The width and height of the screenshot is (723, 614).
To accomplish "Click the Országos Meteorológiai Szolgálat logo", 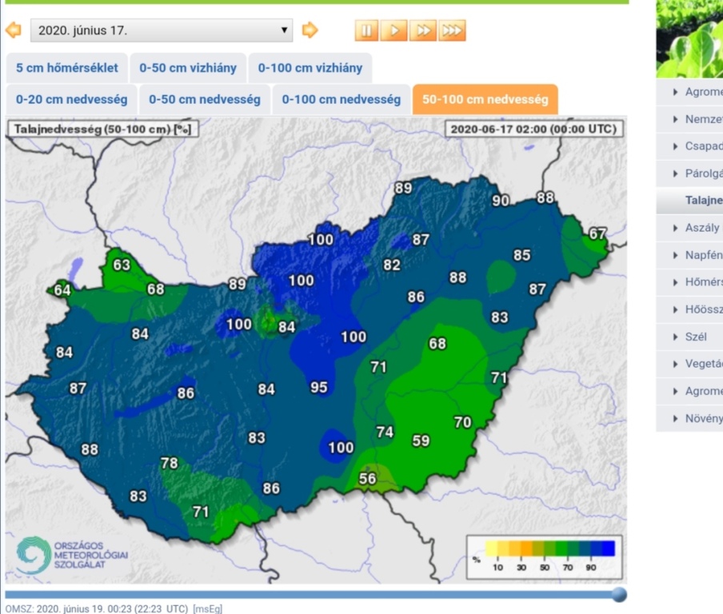I will pyautogui.click(x=72, y=555).
